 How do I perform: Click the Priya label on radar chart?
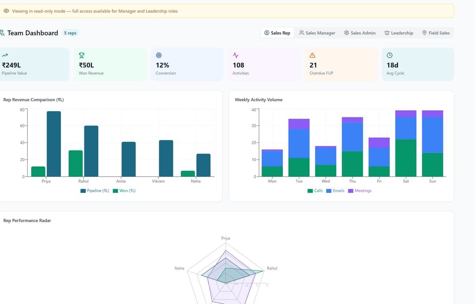click(226, 238)
